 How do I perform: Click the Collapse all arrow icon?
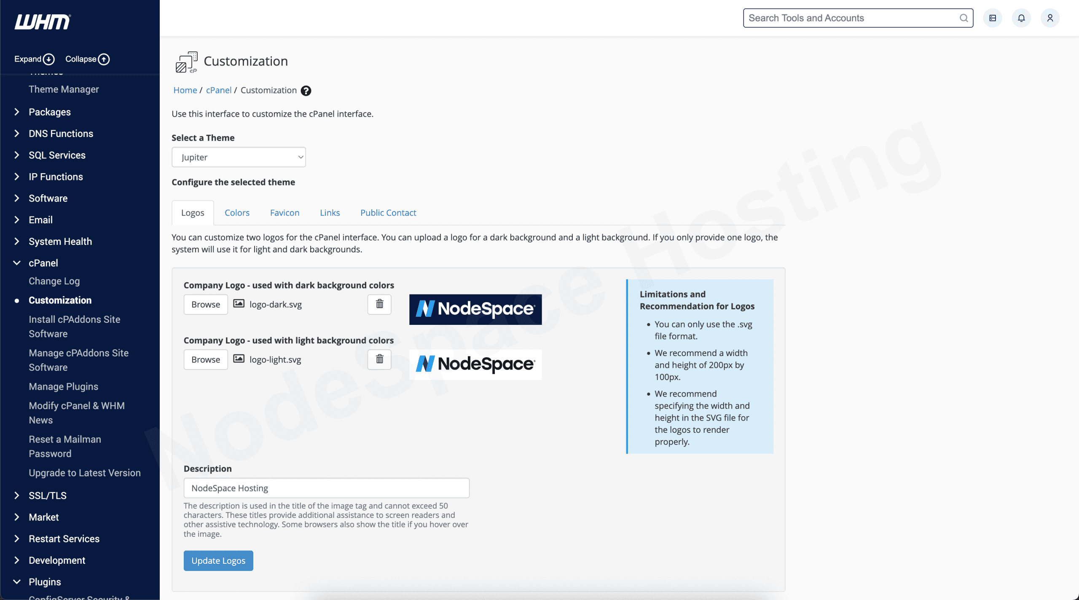tap(104, 59)
